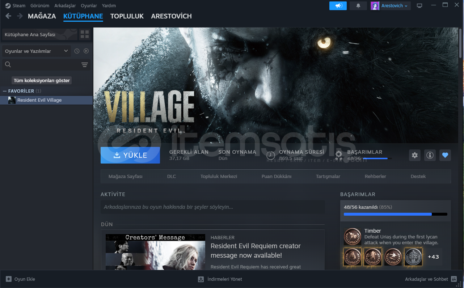464x288 pixels.
Task: Go to MAĞAZA tab
Action: tap(42, 16)
